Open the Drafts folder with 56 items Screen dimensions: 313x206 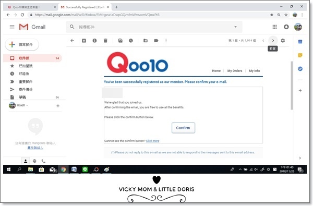tap(32, 97)
